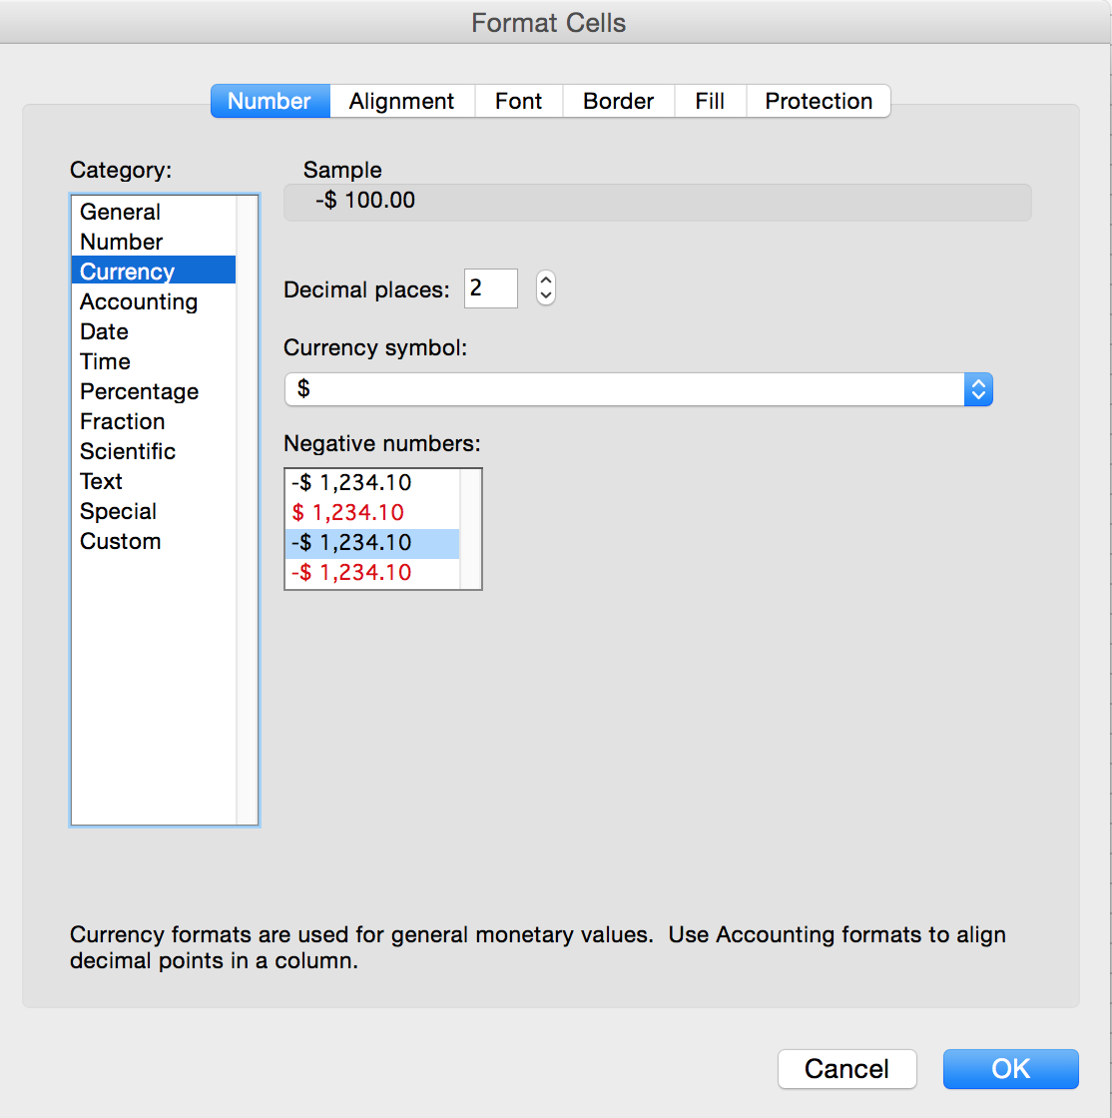
Task: Select first black -$ 1,234.10 negative format
Action: (x=372, y=483)
